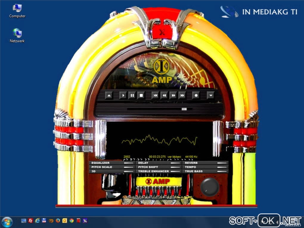
Task: Click the 44100 Hz sample rate text
Action: pyautogui.click(x=191, y=157)
